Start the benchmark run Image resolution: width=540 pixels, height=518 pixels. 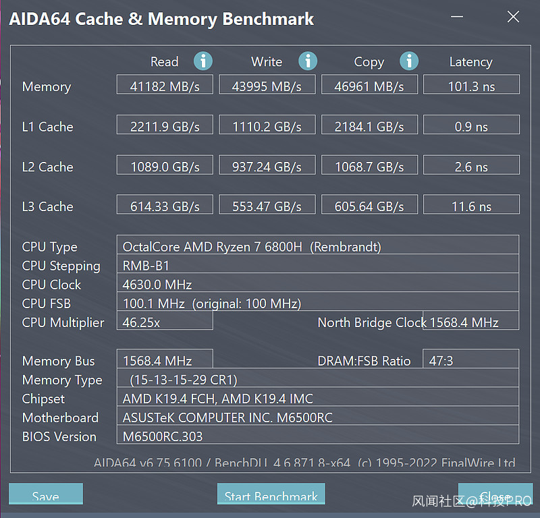tap(271, 495)
